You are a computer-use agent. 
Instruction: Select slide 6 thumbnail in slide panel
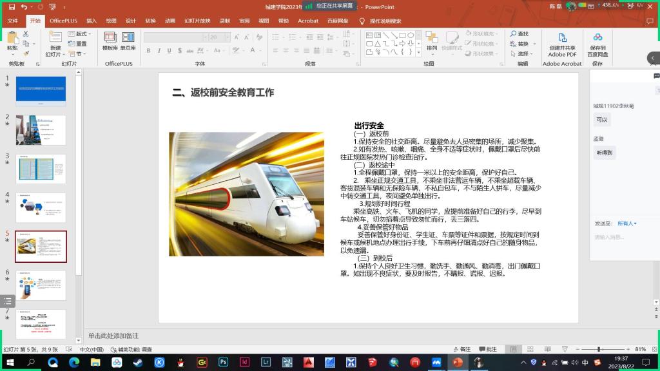pos(41,285)
